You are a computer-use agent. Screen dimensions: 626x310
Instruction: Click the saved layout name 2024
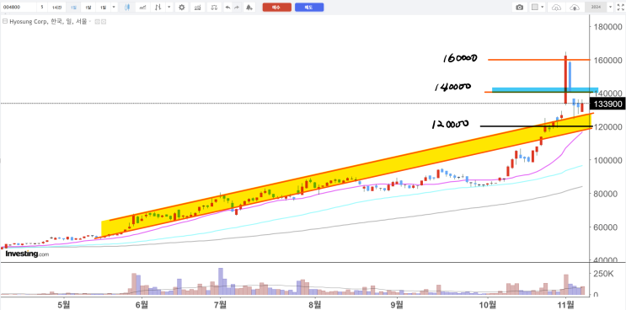click(596, 8)
